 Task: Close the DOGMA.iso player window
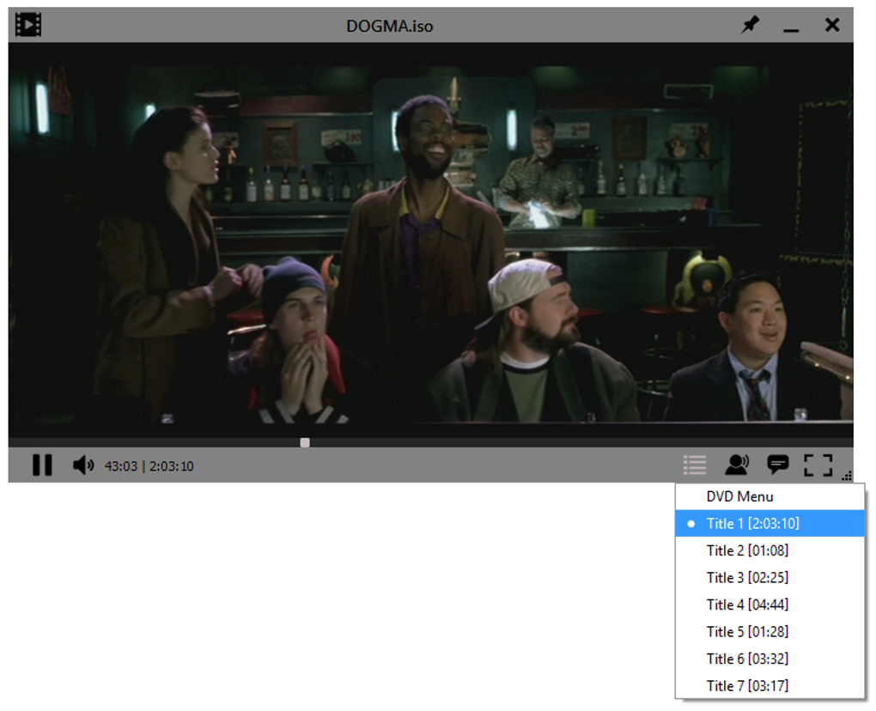[x=832, y=25]
